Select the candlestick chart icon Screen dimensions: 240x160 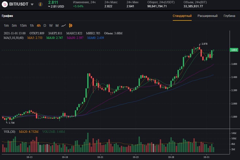[x=71, y=25]
